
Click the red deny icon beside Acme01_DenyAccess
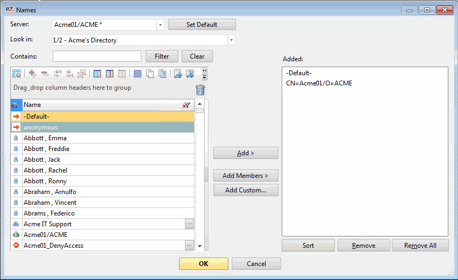click(16, 246)
